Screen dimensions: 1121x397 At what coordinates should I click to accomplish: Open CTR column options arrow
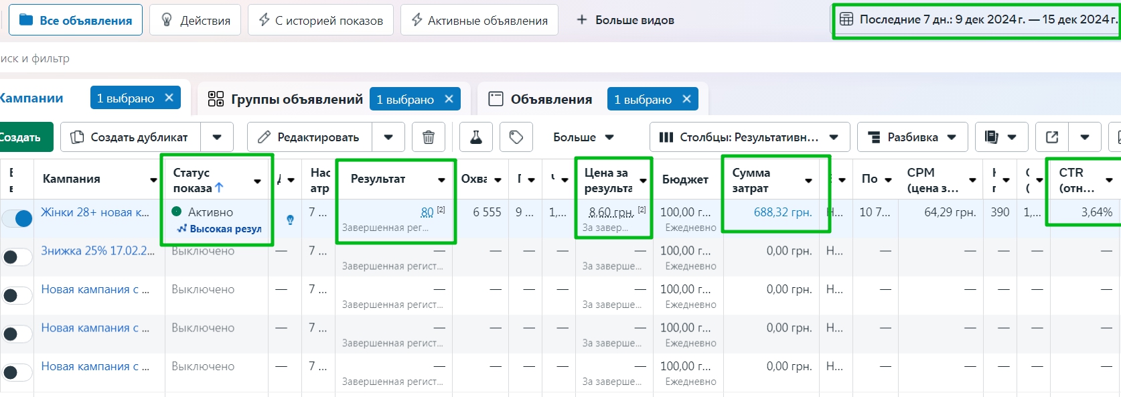[x=1109, y=179]
